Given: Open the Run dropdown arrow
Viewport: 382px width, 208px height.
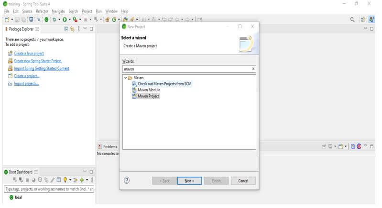Looking at the screenshot, I should pos(70,20).
